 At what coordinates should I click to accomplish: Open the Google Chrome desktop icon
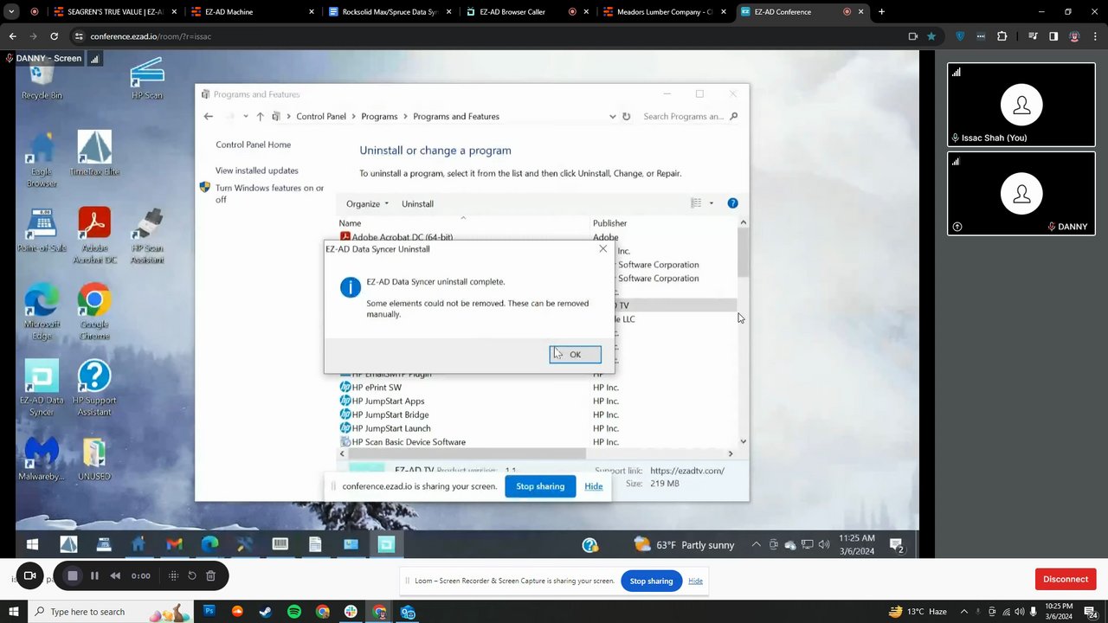point(94,313)
